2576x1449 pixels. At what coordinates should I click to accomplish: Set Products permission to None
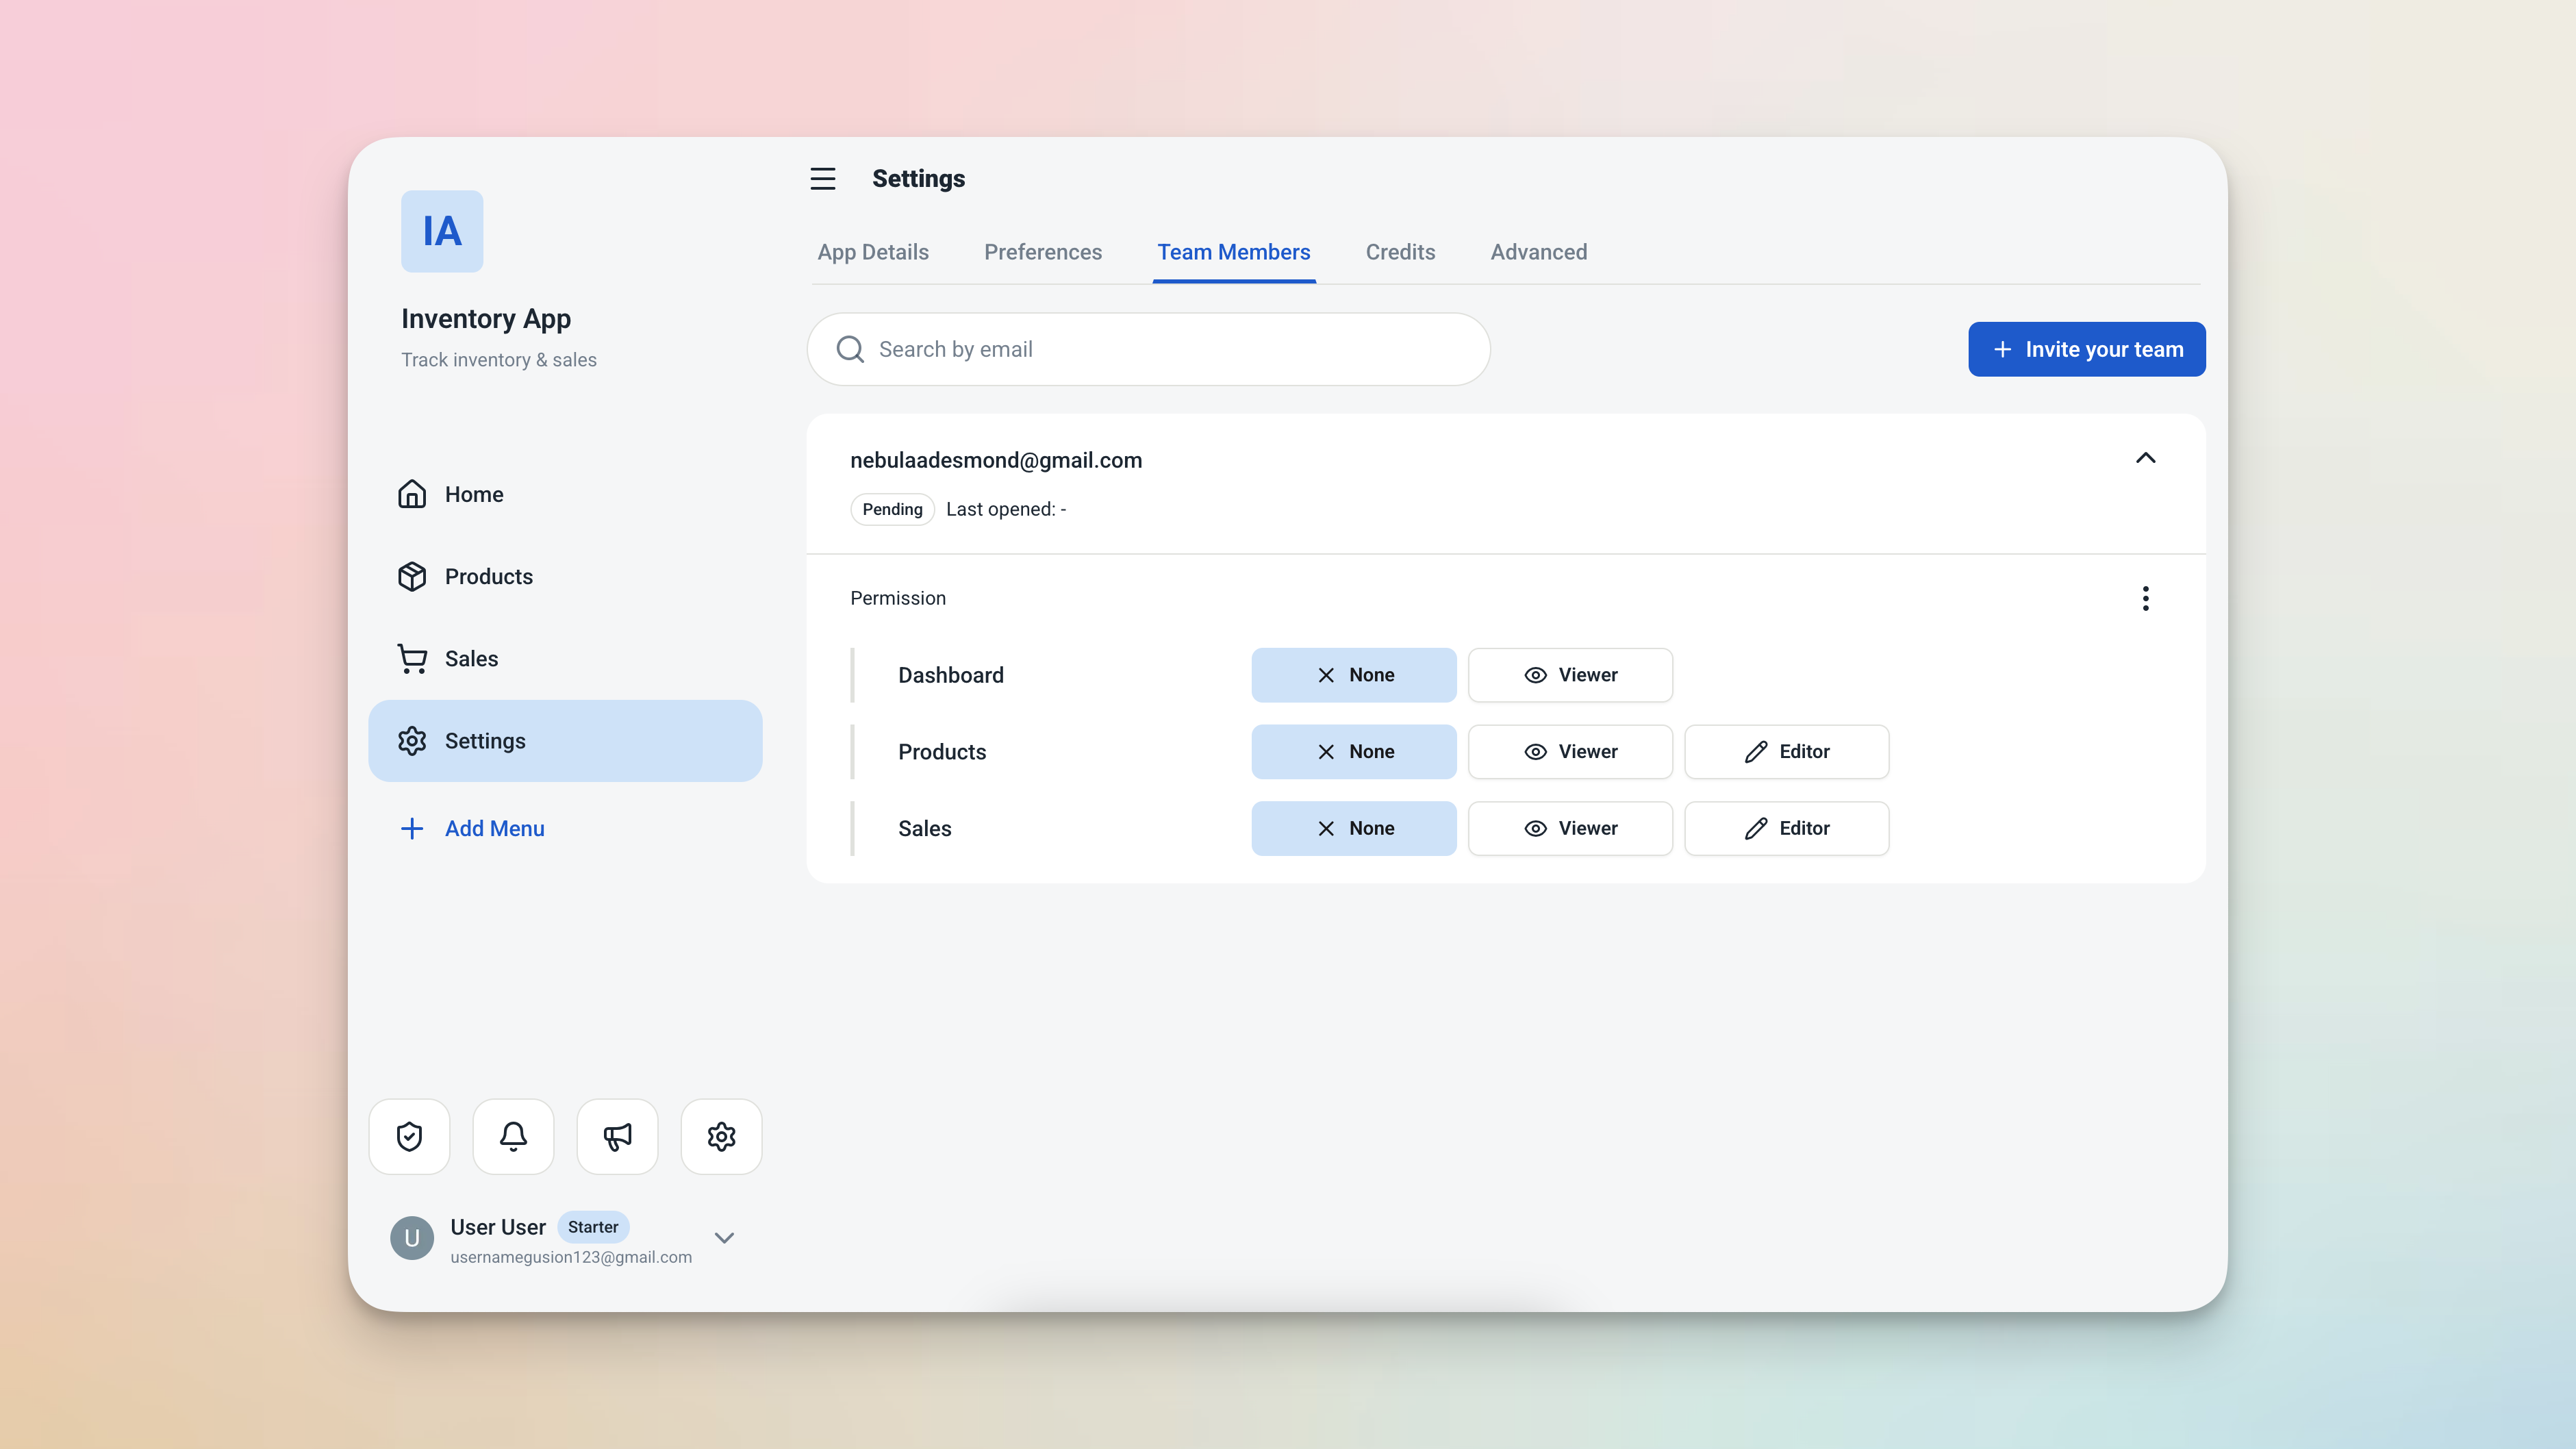(1354, 752)
